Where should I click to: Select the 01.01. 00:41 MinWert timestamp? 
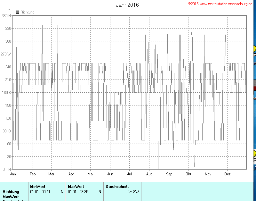click(x=40, y=191)
